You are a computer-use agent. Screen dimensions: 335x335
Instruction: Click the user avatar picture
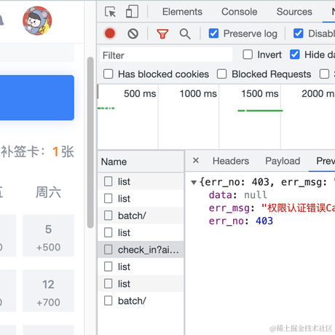point(37,20)
